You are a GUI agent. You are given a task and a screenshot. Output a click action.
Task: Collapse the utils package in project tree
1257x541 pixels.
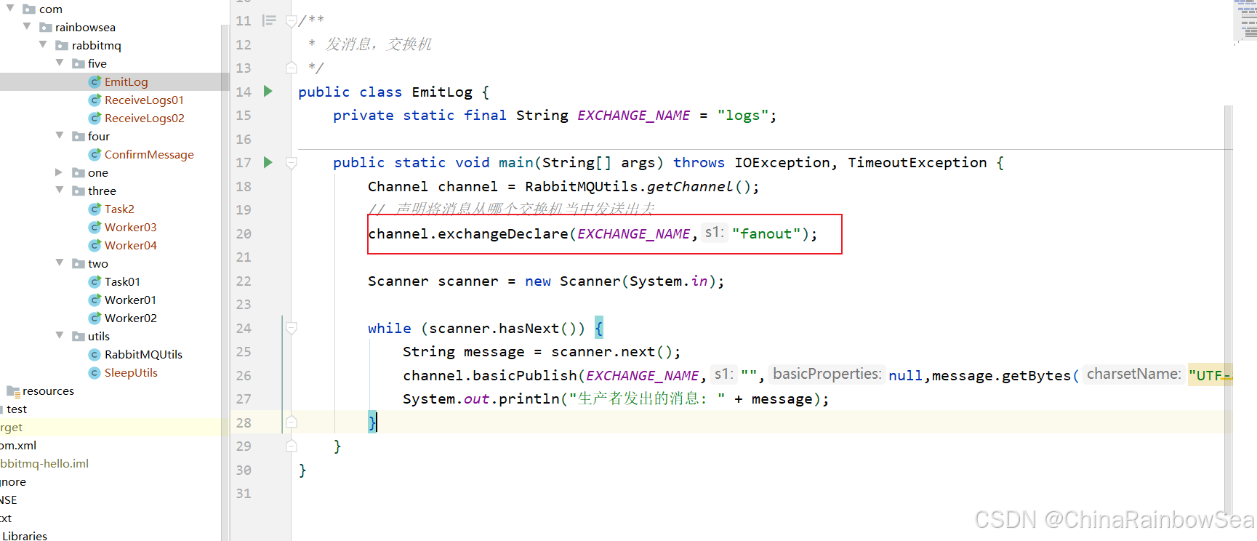point(59,336)
